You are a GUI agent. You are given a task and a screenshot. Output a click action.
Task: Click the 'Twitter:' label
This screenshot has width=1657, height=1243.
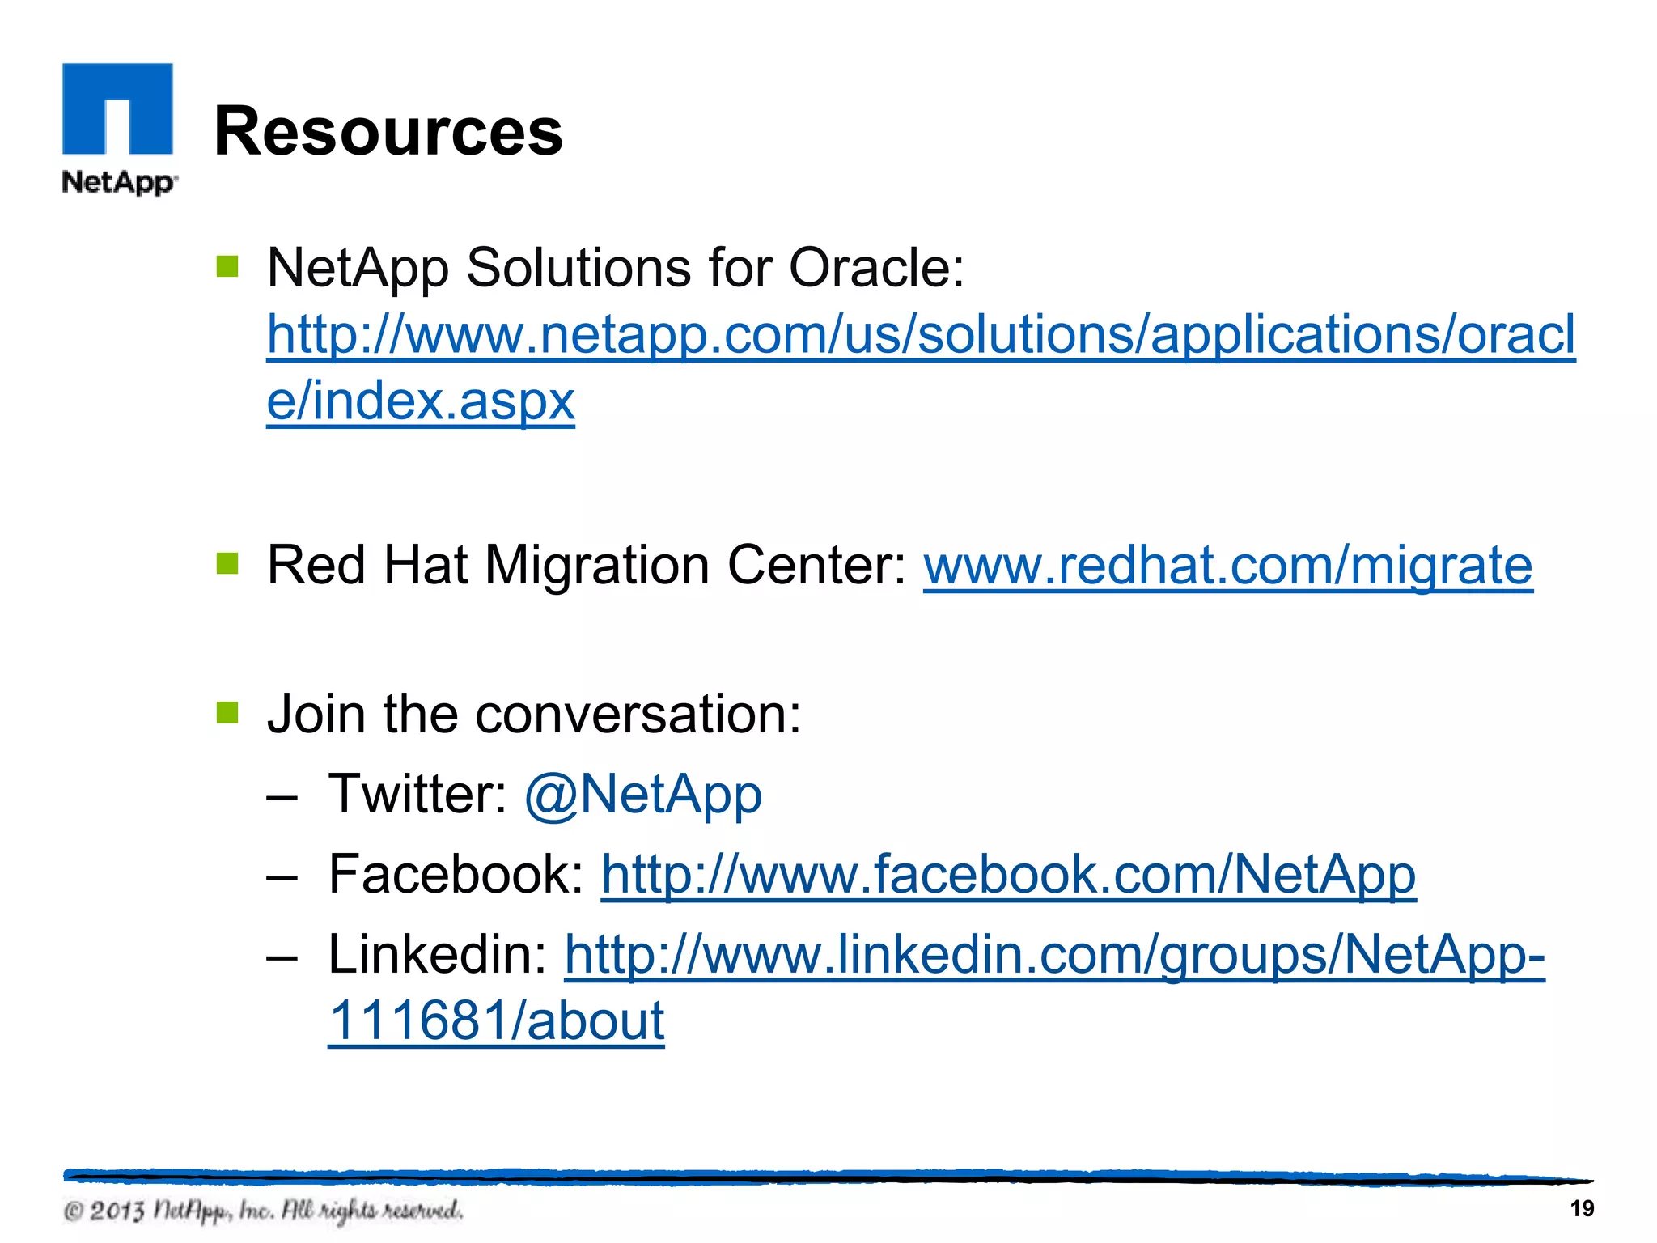click(x=418, y=794)
